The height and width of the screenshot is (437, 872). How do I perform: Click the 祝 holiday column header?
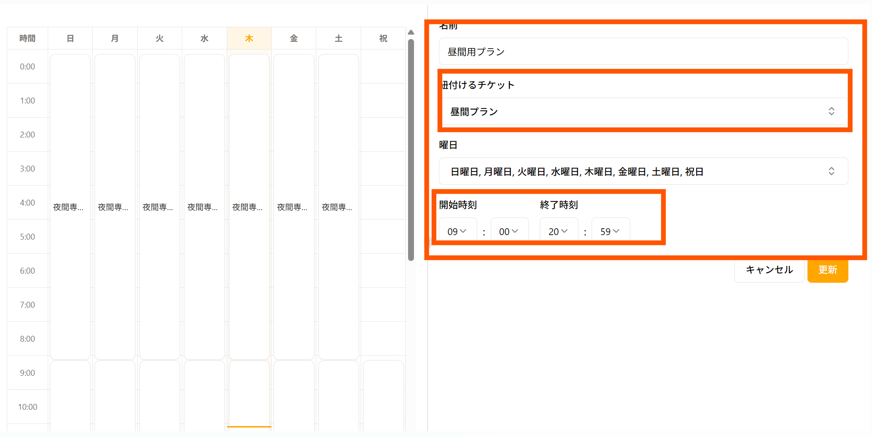coord(383,39)
